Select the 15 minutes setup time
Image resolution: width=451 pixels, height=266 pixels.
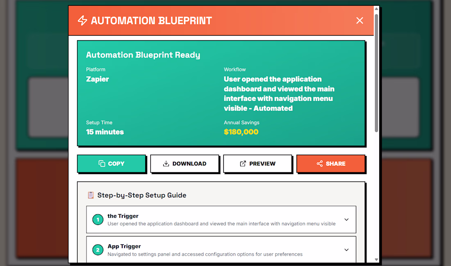click(x=105, y=132)
